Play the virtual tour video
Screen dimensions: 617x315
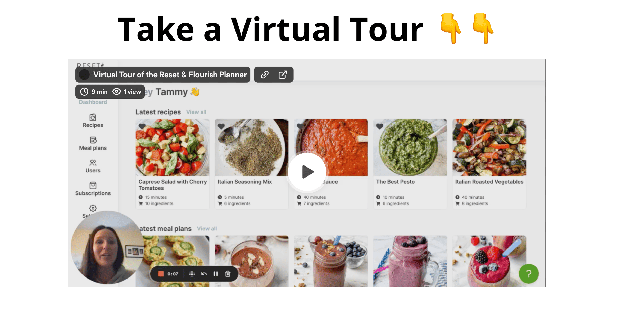(307, 172)
